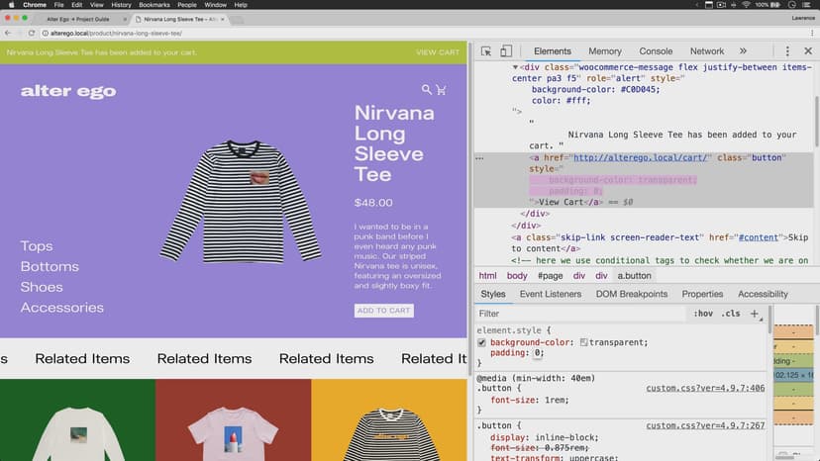Activate the inspect element picker icon
Image resolution: width=820 pixels, height=461 pixels.
coord(486,51)
